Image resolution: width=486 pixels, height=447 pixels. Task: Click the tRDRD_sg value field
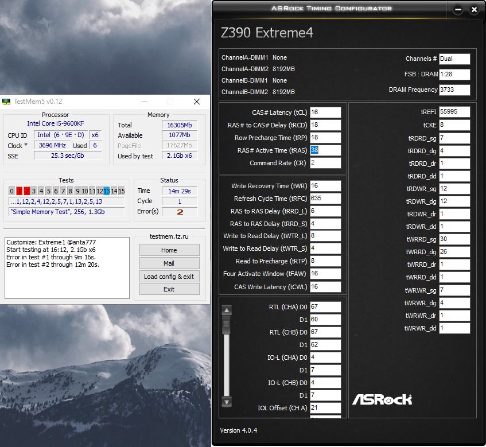(454, 138)
